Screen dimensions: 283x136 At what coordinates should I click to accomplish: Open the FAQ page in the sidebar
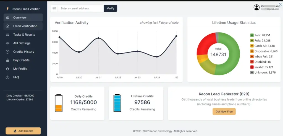23,77
